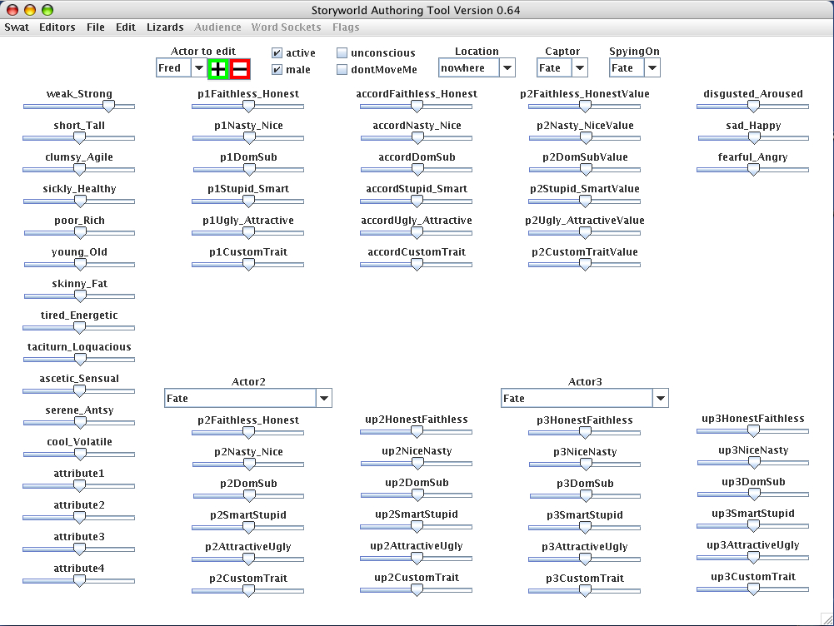Screen dimensions: 834x626
Task: Click the up3DomSub slider handle
Action: click(753, 494)
